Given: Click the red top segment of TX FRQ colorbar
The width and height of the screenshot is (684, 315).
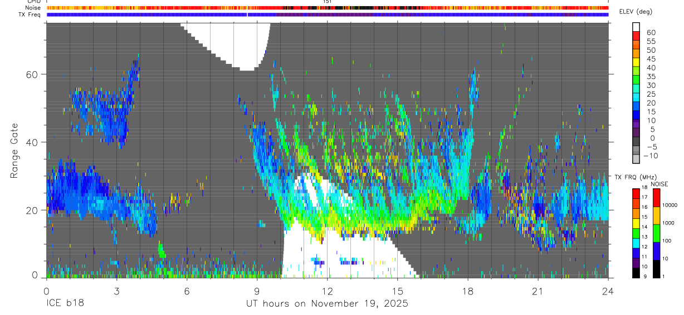Looking at the screenshot, I should pyautogui.click(x=636, y=194).
